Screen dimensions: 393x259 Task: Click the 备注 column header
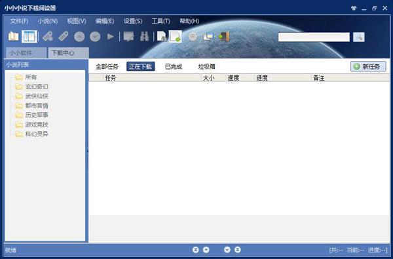[350, 78]
